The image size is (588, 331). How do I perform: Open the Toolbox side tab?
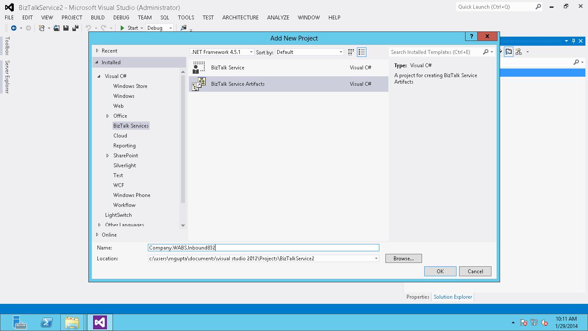coord(7,46)
